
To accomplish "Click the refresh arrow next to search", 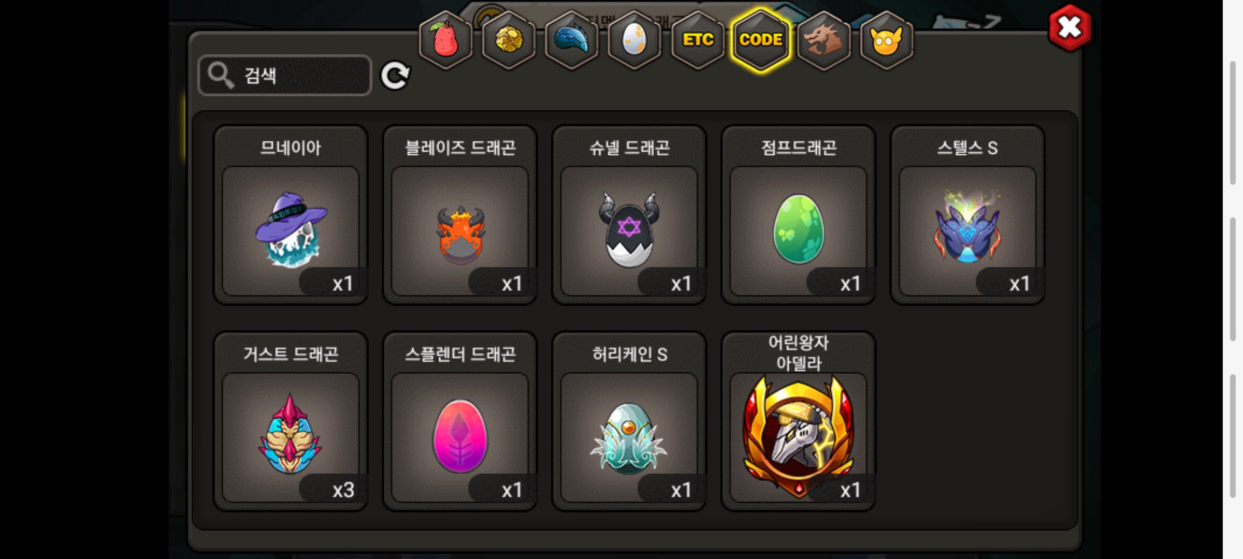I will [395, 76].
